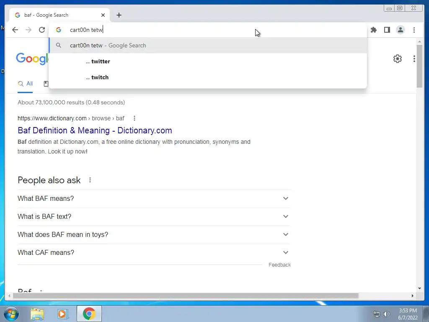Click the Google logo
429x322 pixels.
(x=32, y=59)
